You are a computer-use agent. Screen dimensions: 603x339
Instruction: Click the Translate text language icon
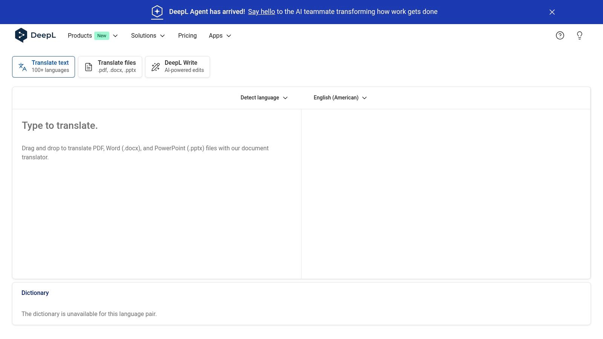coord(23,67)
